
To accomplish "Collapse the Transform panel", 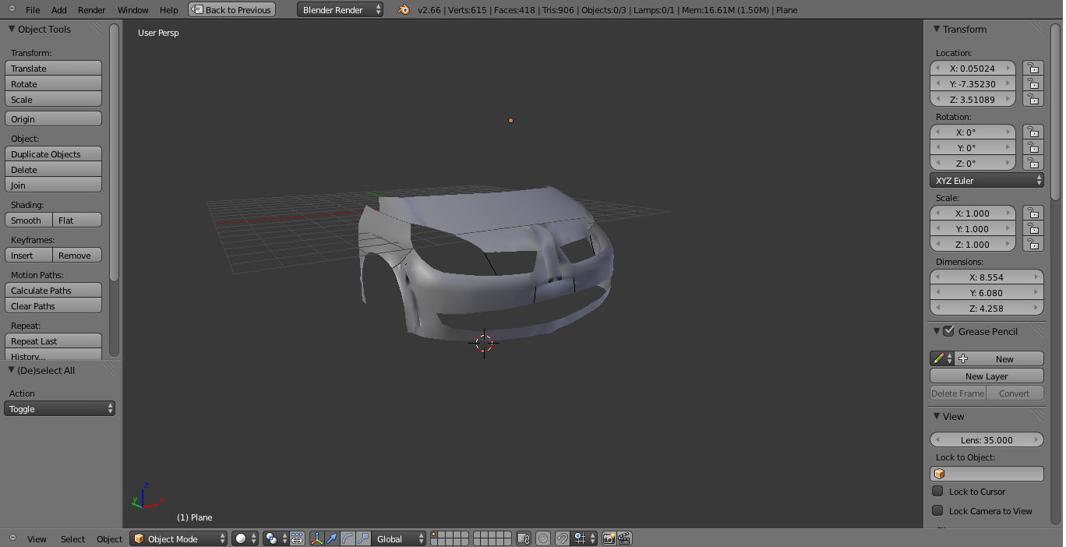I will point(937,29).
